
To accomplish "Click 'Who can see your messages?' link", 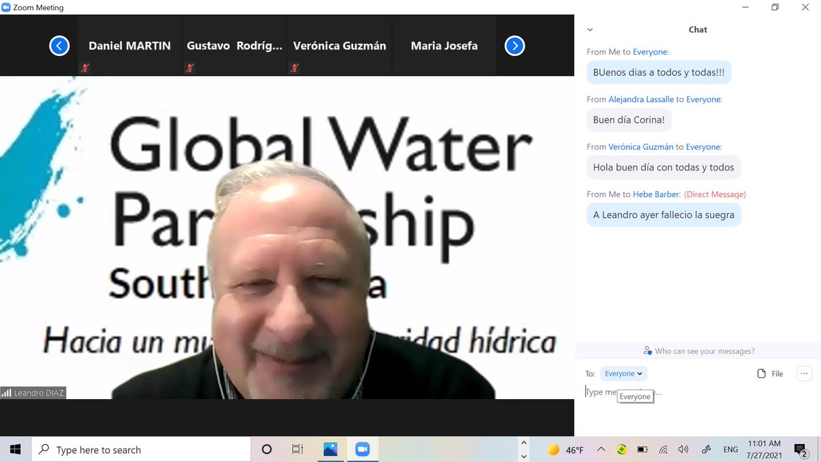I will tap(699, 351).
